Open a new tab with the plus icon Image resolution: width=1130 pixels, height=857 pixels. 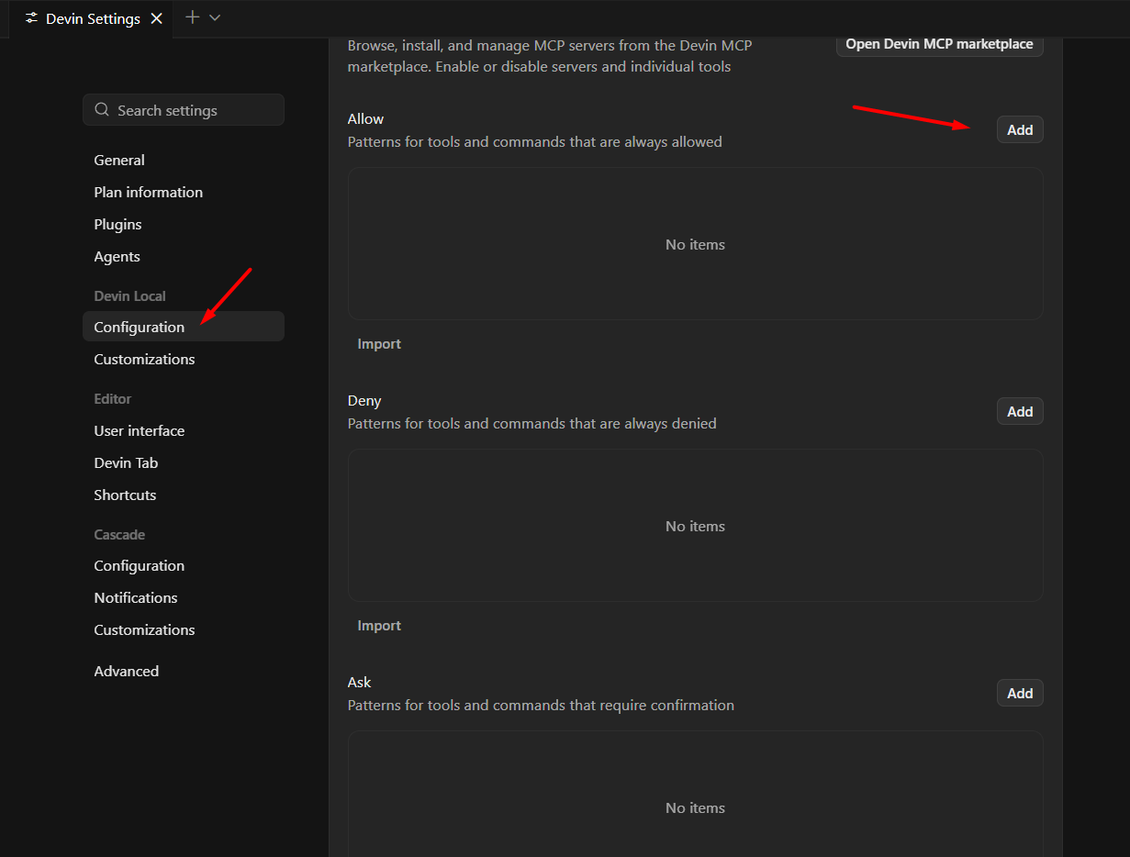(x=192, y=17)
